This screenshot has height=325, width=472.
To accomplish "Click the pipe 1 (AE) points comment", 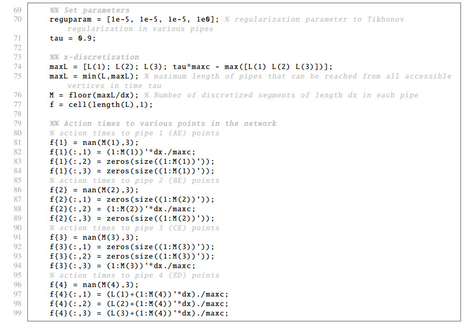I will [x=134, y=133].
